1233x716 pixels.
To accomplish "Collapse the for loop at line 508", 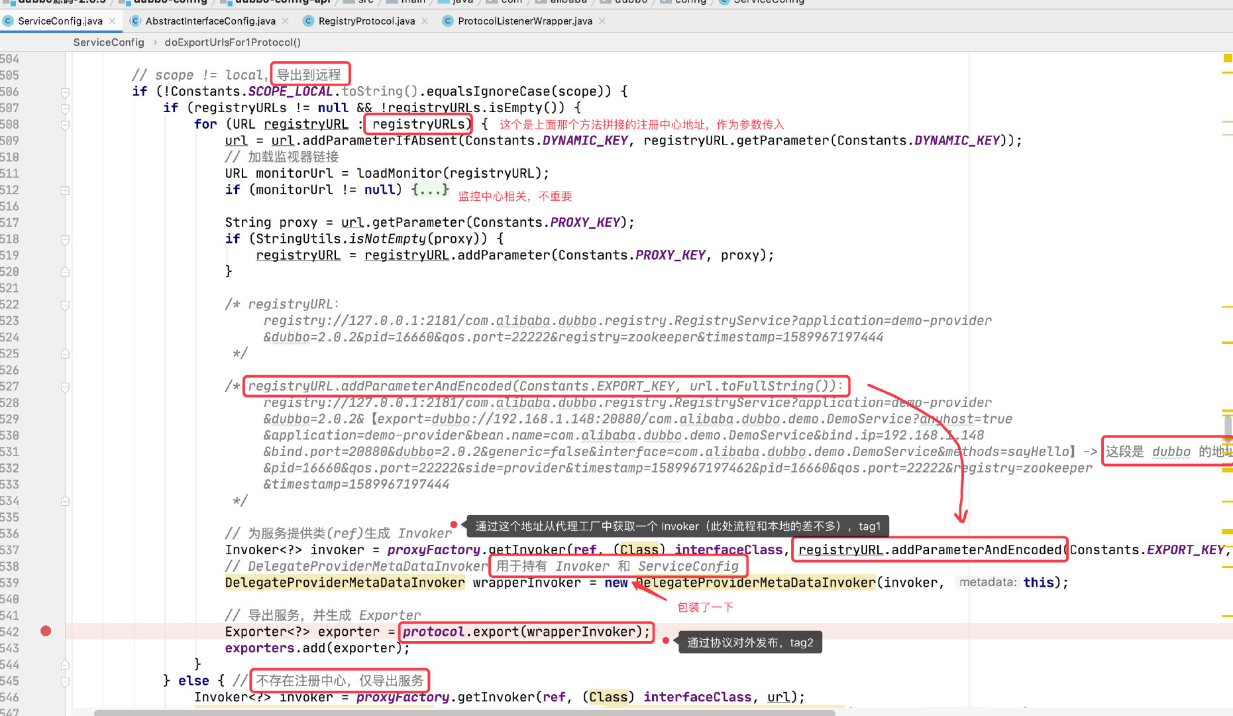I will tap(65, 125).
